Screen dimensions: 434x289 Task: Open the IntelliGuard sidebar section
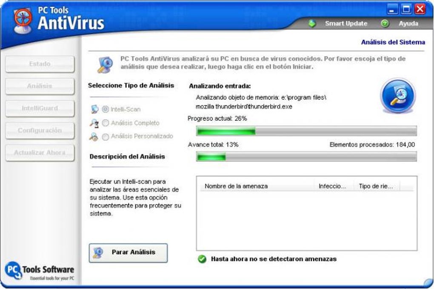click(40, 108)
